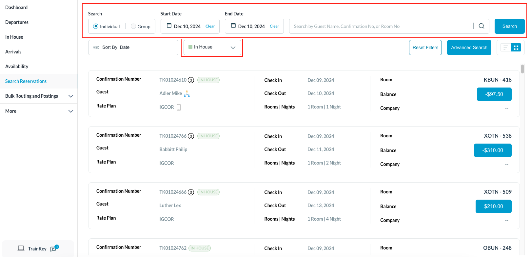This screenshot has height=257, width=531.
Task: Open the In House status dropdown
Action: 212,48
